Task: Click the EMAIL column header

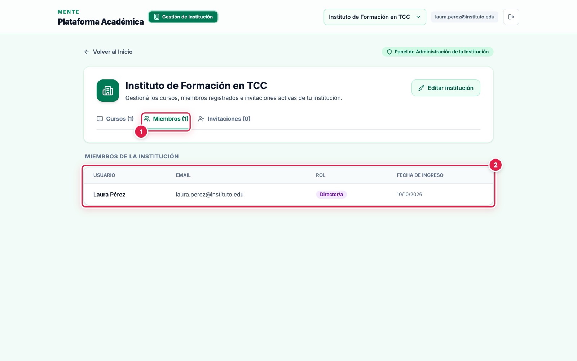Action: tap(183, 175)
